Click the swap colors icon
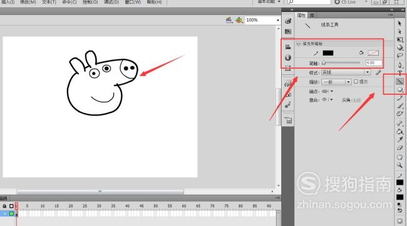The width and height of the screenshot is (407, 226). [x=399, y=210]
